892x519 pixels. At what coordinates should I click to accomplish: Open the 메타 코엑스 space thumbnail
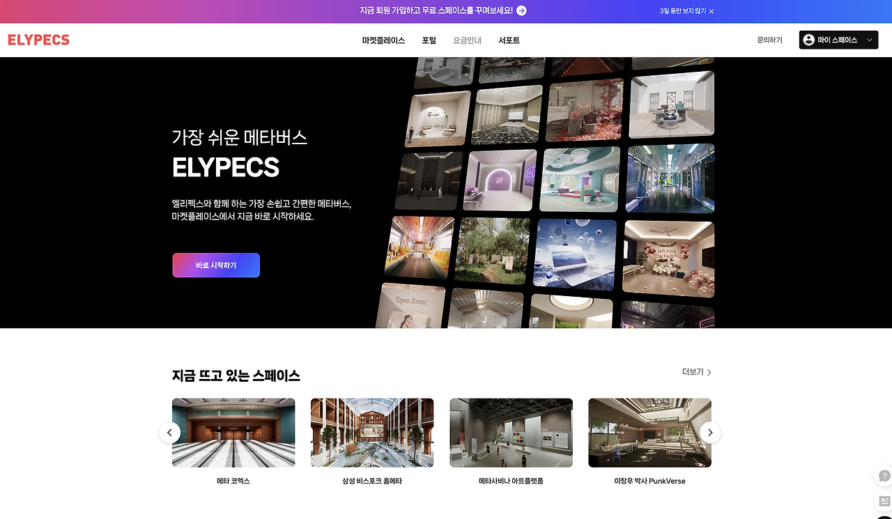click(233, 432)
